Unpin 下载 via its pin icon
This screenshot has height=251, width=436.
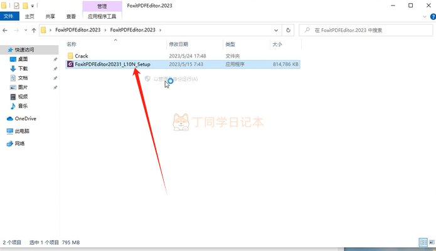pos(55,68)
